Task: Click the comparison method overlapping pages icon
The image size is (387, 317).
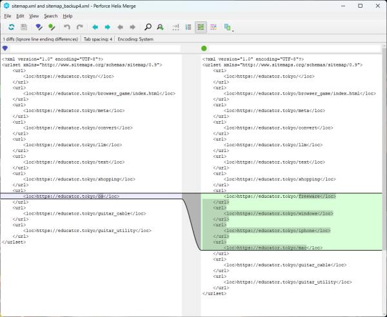Action: (x=227, y=27)
